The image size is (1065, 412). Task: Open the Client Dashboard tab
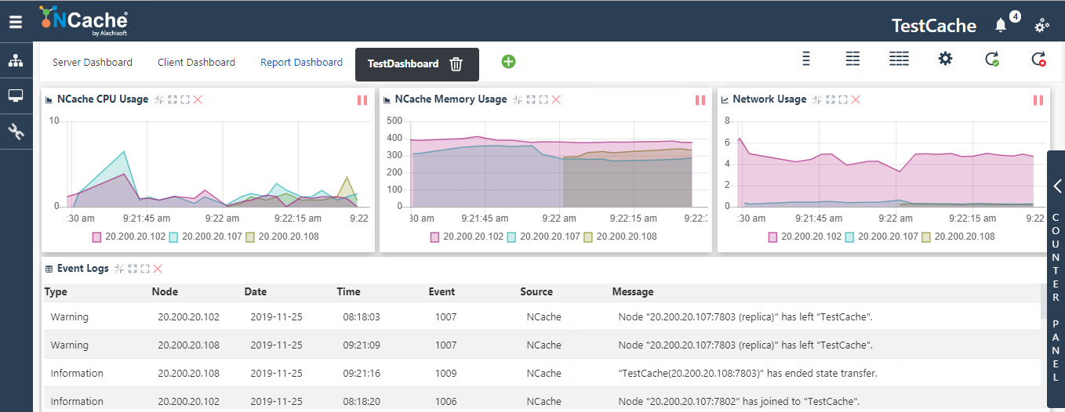196,63
